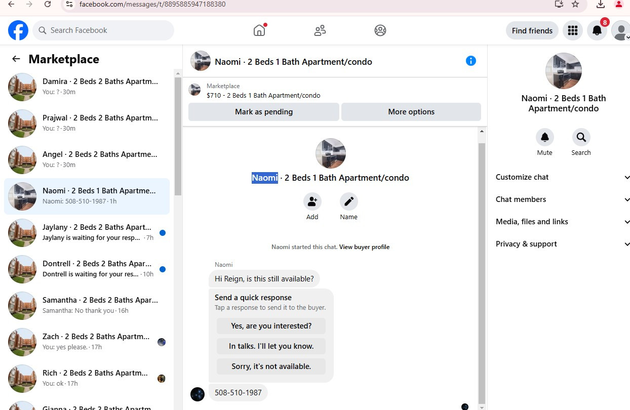Image resolution: width=630 pixels, height=410 pixels.
Task: Open the notifications bell with badge 8
Action: (597, 30)
